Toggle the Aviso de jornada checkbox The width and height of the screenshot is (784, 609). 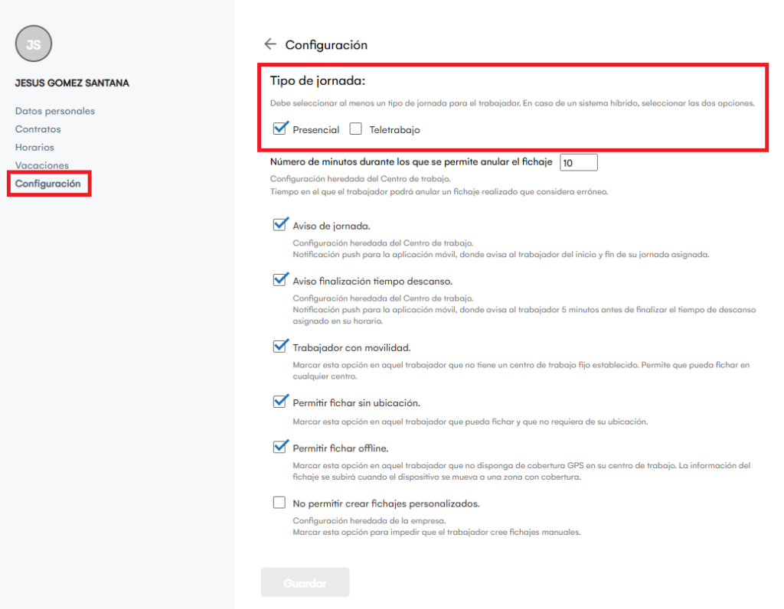click(279, 226)
